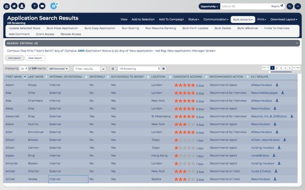
Task: Choose Bulk Delete action
Action: coord(223,28)
